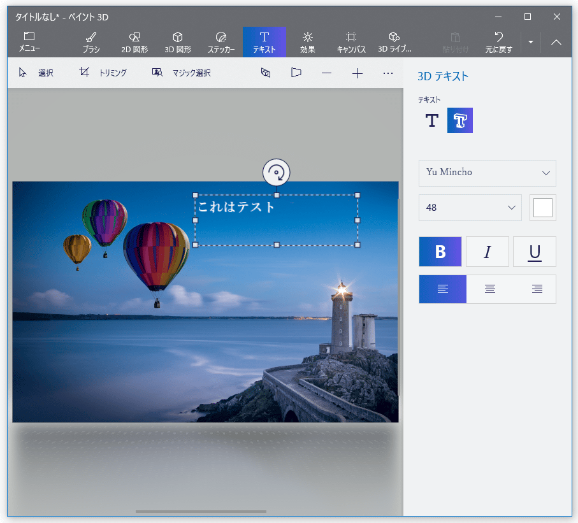
Task: Click 元に戻す undo button
Action: coord(499,41)
